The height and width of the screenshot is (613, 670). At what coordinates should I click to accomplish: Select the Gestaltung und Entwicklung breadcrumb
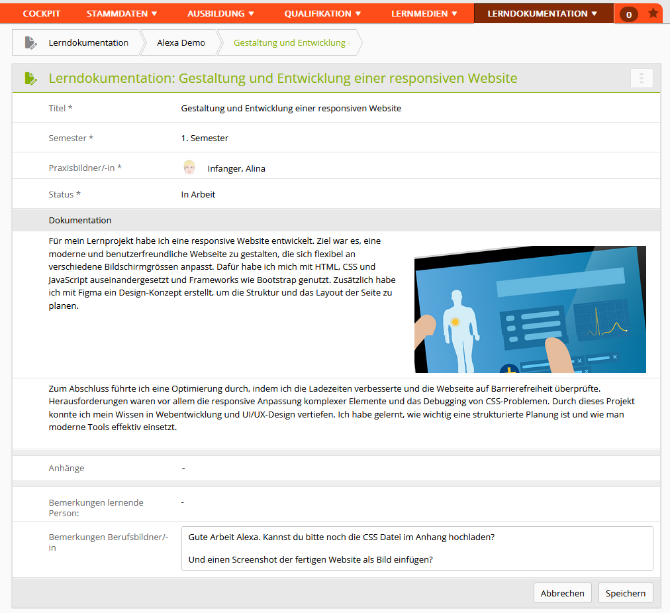pos(290,42)
